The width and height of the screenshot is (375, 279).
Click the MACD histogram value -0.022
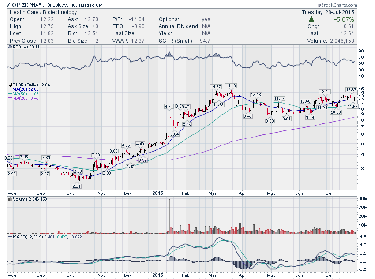[75, 237]
